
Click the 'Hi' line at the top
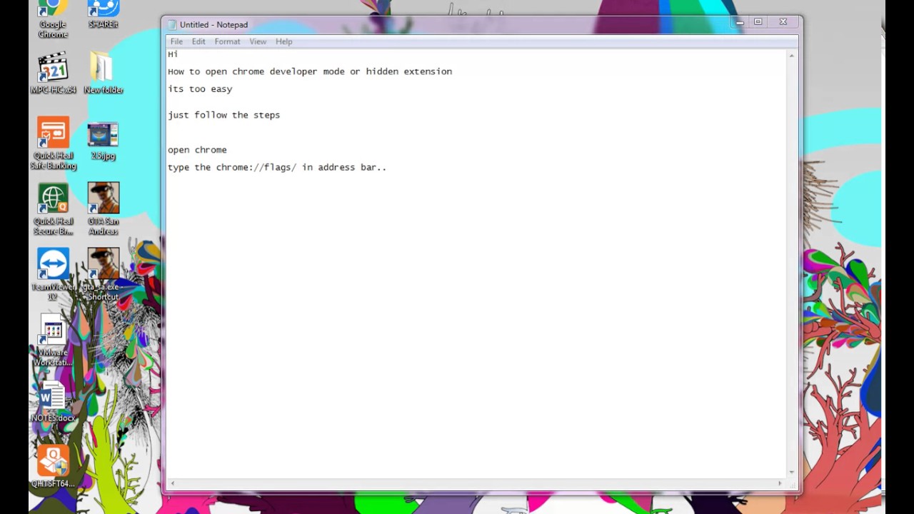tap(173, 54)
